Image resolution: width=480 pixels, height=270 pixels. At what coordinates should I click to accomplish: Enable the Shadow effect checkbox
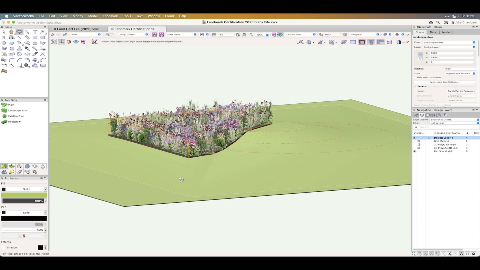tap(4, 247)
